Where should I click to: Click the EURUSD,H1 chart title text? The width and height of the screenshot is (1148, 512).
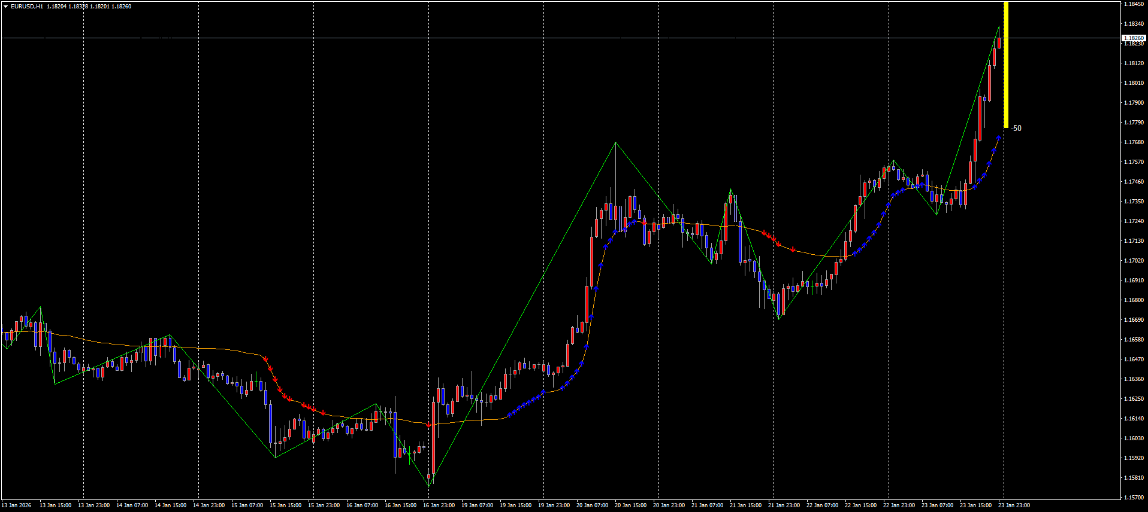[27, 7]
